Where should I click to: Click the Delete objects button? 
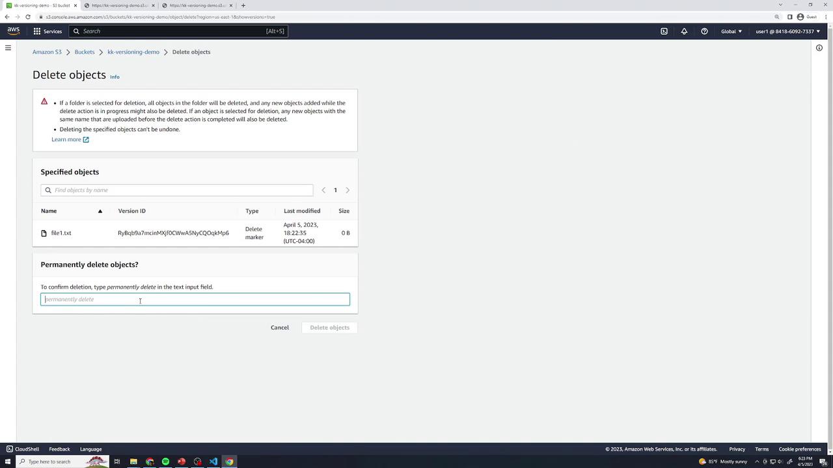(x=329, y=328)
